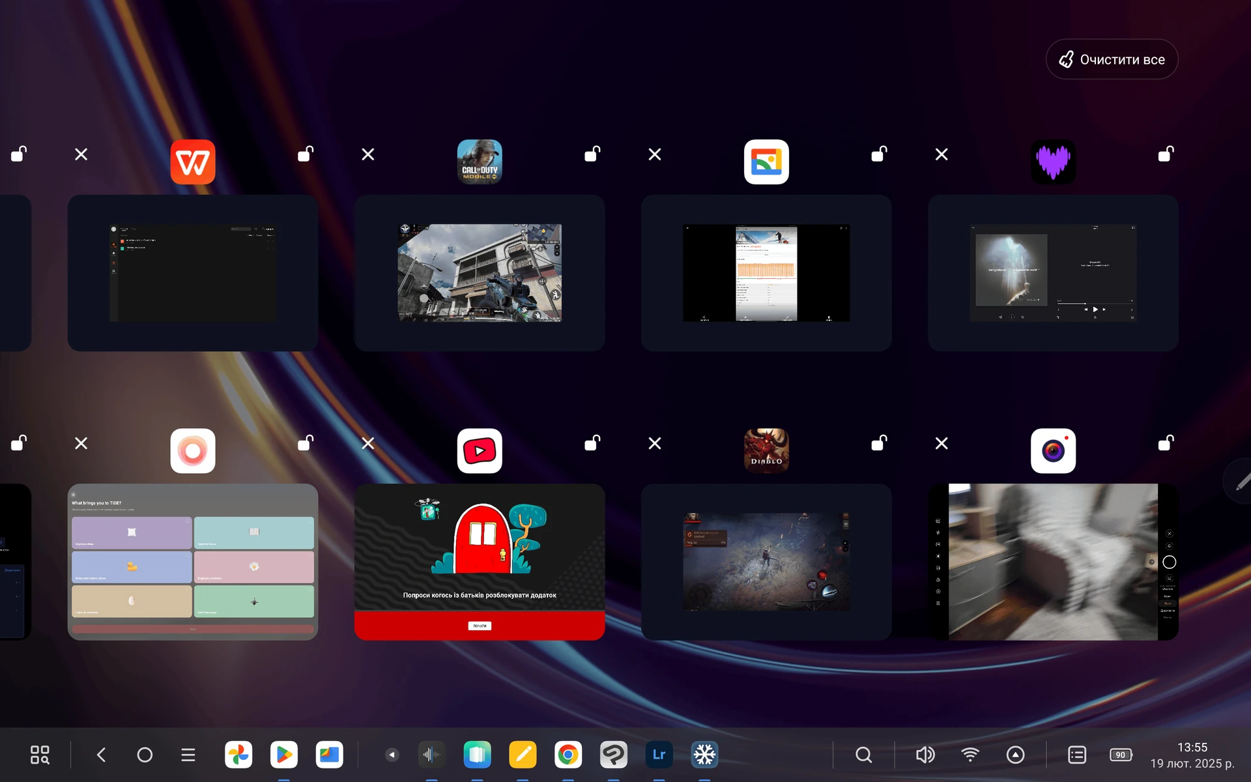Open the spiral logo app in taskbar
The height and width of the screenshot is (782, 1251).
tap(613, 755)
